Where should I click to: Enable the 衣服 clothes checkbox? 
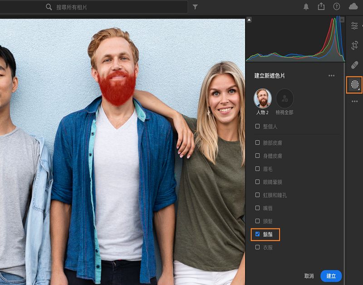(x=257, y=247)
